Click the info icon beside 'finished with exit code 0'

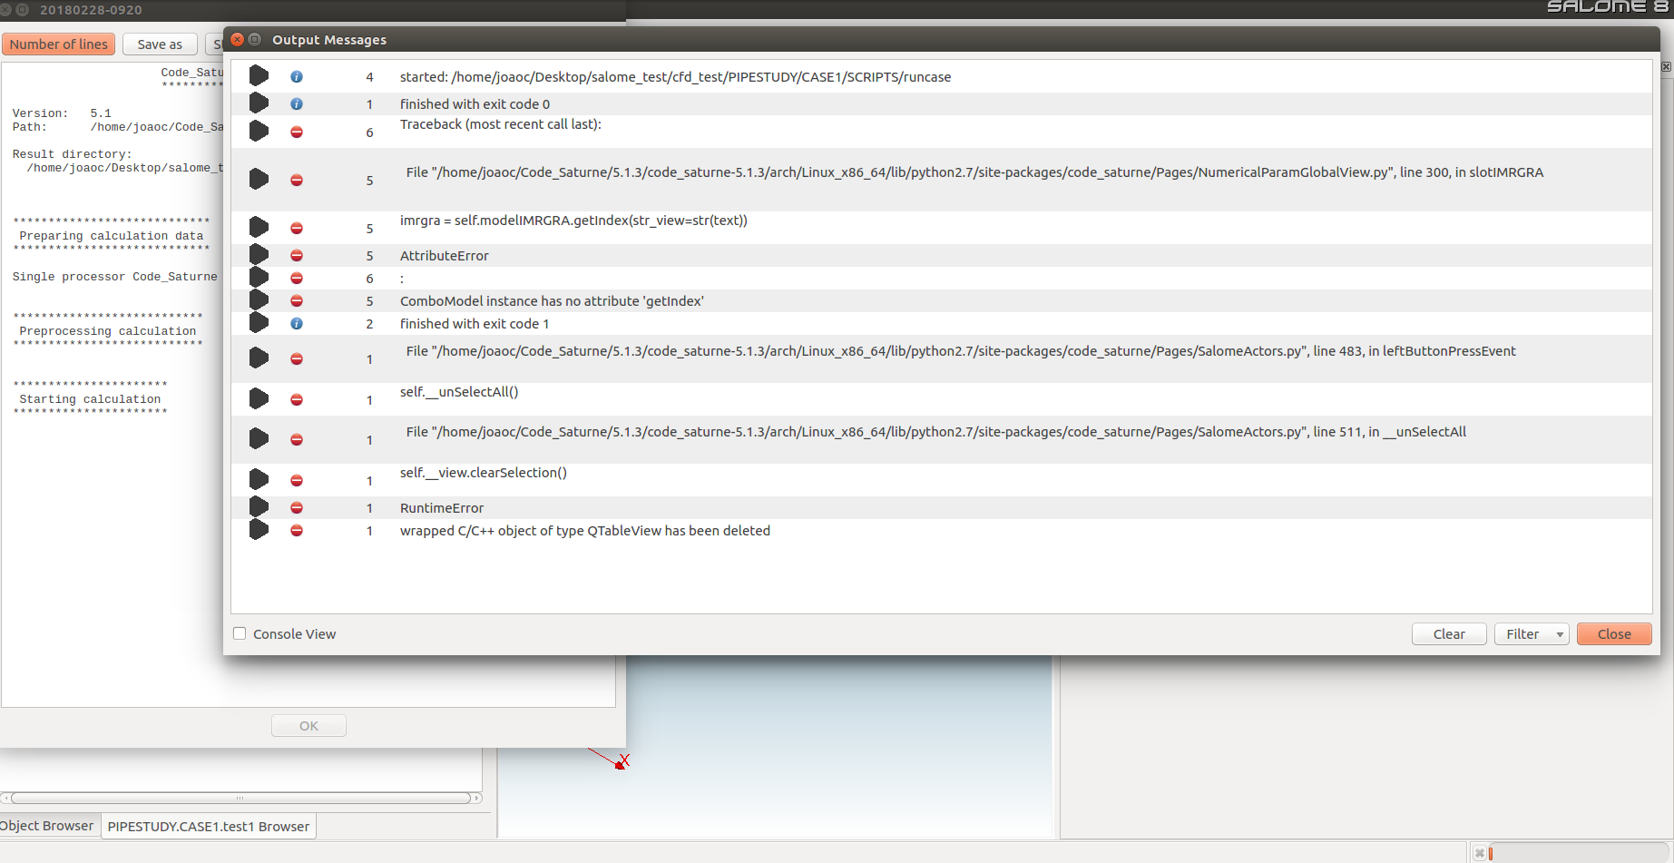[x=297, y=104]
